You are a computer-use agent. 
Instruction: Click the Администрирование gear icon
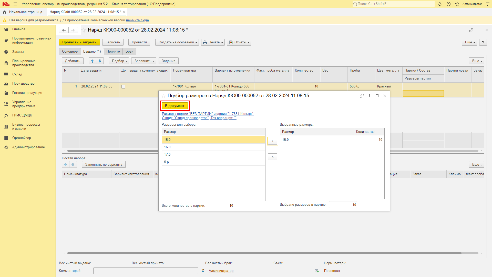tap(6, 147)
